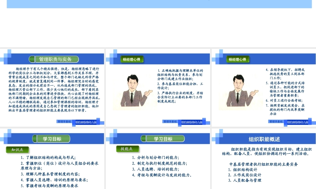Screen dimensions: 316x189
Task: Click the 杨经理心得 green label on second slide
Action: point(132,59)
